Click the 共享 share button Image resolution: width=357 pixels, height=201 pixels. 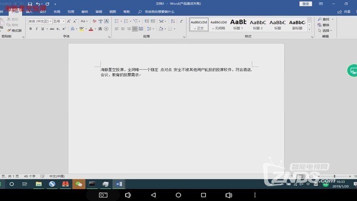(344, 12)
